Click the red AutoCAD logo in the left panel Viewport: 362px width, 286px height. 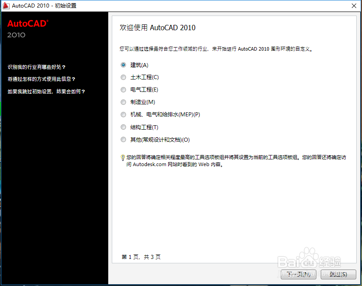27,23
